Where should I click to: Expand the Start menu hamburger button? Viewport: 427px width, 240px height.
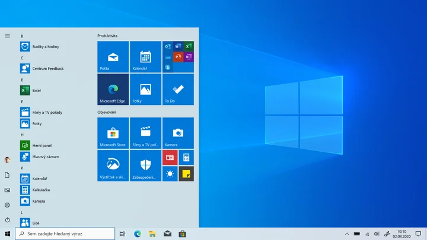tap(7, 36)
